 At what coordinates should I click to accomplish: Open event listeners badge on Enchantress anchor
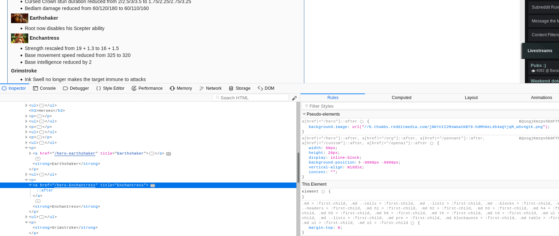153,186
